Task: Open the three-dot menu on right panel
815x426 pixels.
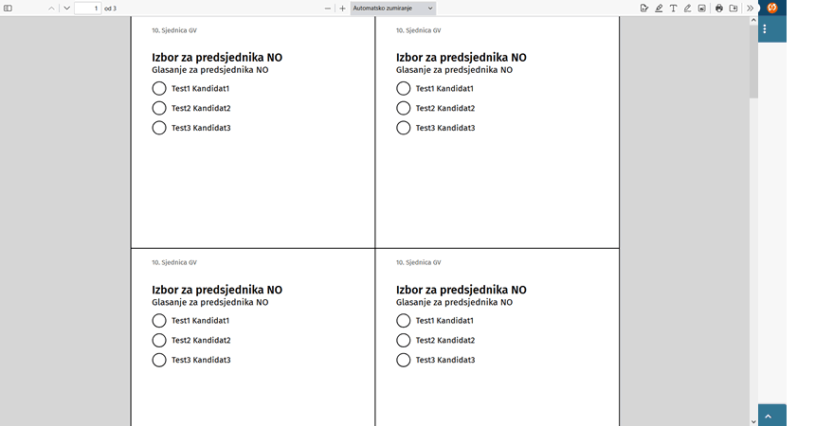Action: pos(765,29)
